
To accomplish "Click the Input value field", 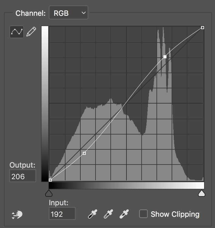I will (62, 214).
